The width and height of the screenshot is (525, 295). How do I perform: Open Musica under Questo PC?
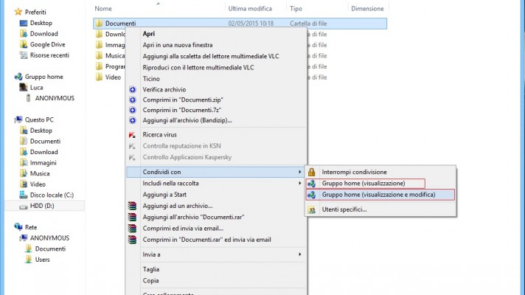(40, 173)
